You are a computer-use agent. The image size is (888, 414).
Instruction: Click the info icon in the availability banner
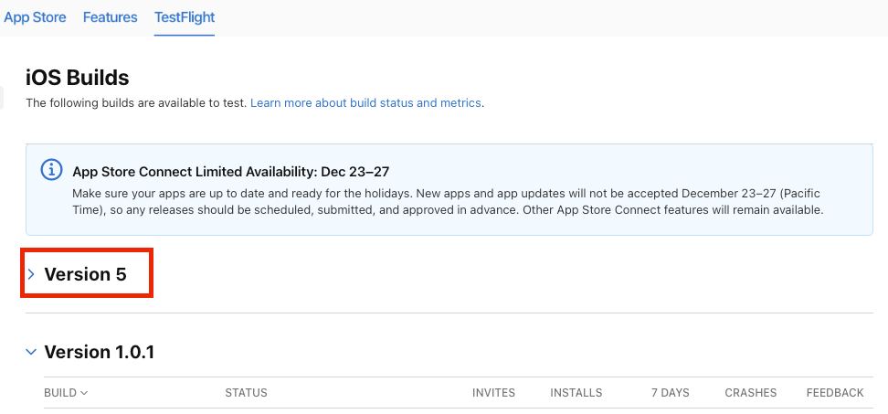(51, 169)
